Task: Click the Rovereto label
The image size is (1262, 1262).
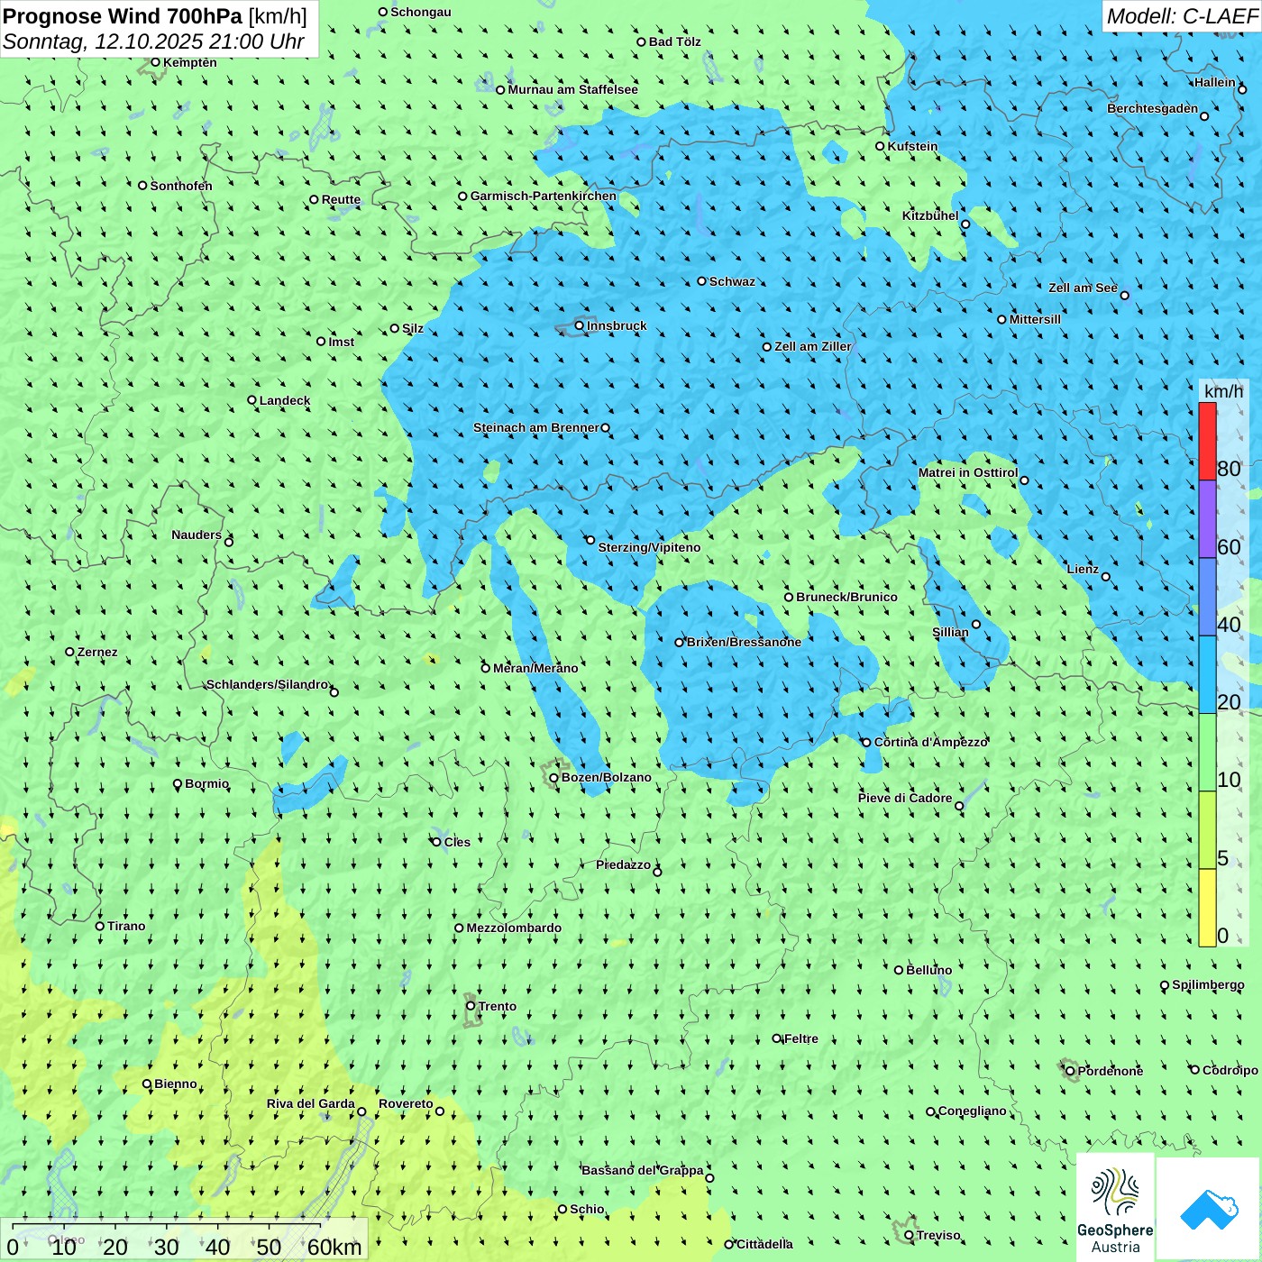Action: point(406,1103)
